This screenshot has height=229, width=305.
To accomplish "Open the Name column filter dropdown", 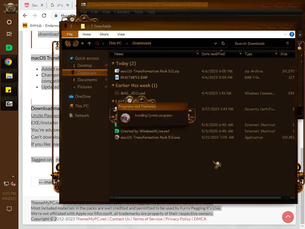I will 198,54.
